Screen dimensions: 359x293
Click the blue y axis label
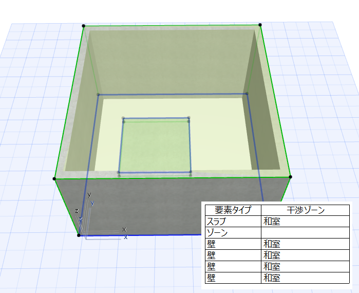(x=92, y=203)
